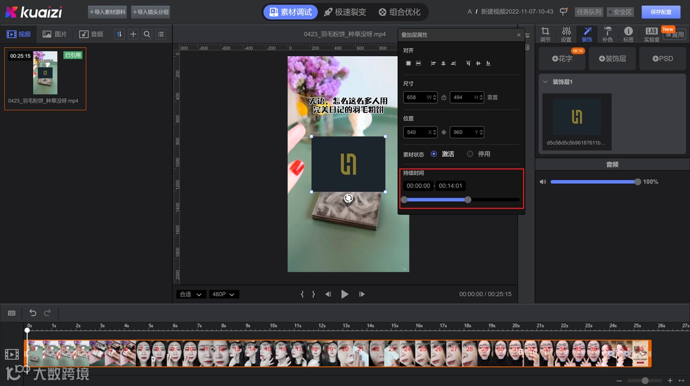Open the list view icon in media panel
Image resolution: width=690 pixels, height=386 pixels.
[x=161, y=34]
